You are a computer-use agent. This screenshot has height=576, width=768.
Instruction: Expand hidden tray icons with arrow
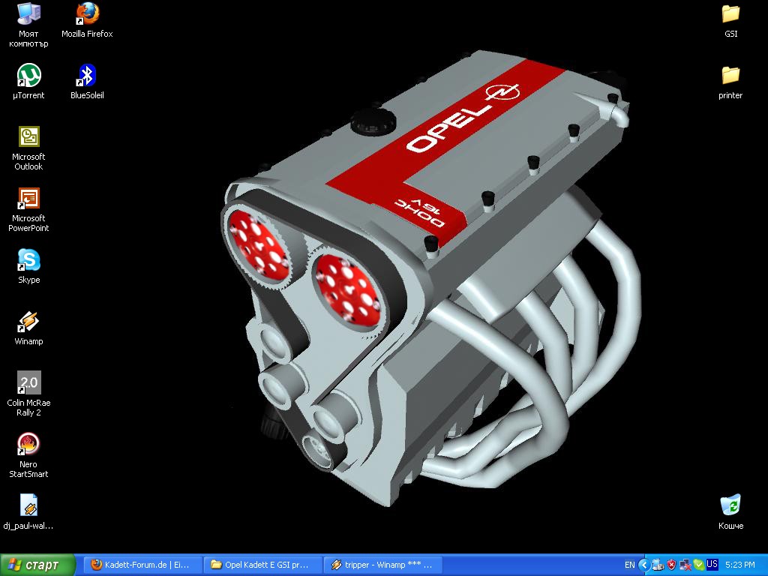click(643, 565)
